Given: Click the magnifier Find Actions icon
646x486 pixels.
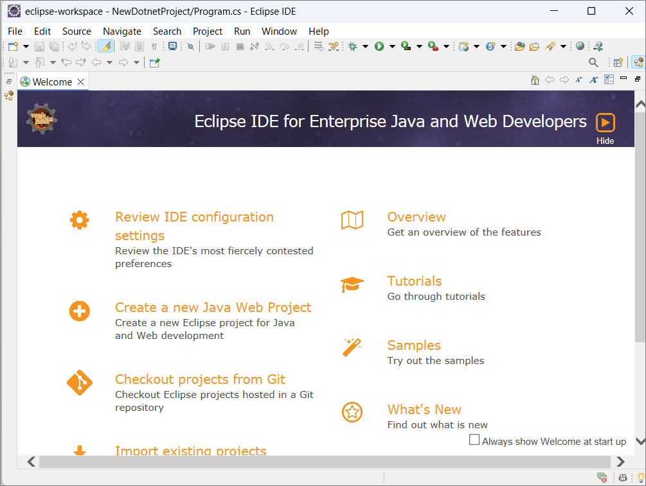Looking at the screenshot, I should 593,62.
